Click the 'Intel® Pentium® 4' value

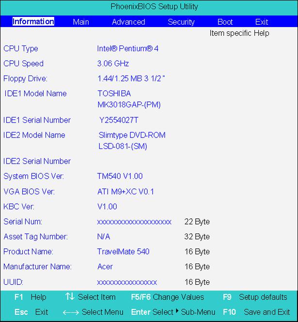pos(127,48)
